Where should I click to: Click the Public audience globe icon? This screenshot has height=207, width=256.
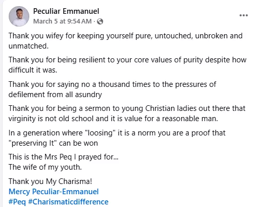[x=100, y=21]
